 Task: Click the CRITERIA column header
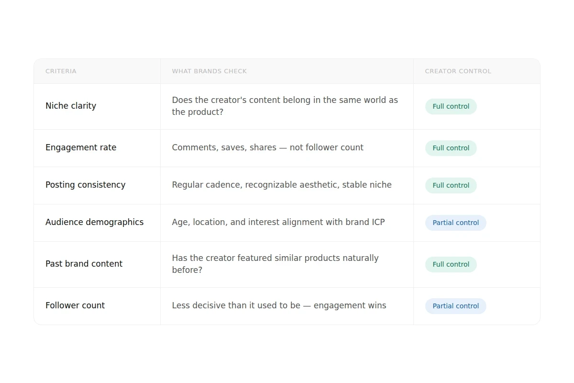pyautogui.click(x=61, y=71)
